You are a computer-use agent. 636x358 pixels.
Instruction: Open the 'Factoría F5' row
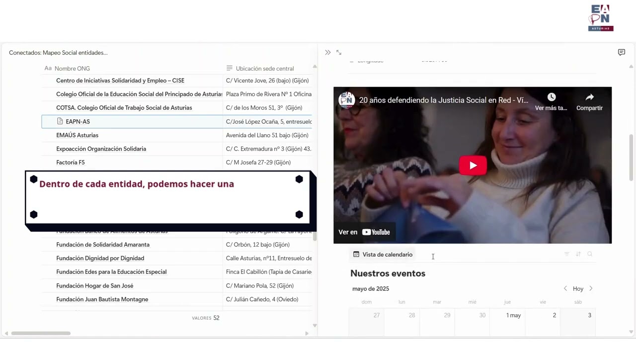tap(71, 163)
